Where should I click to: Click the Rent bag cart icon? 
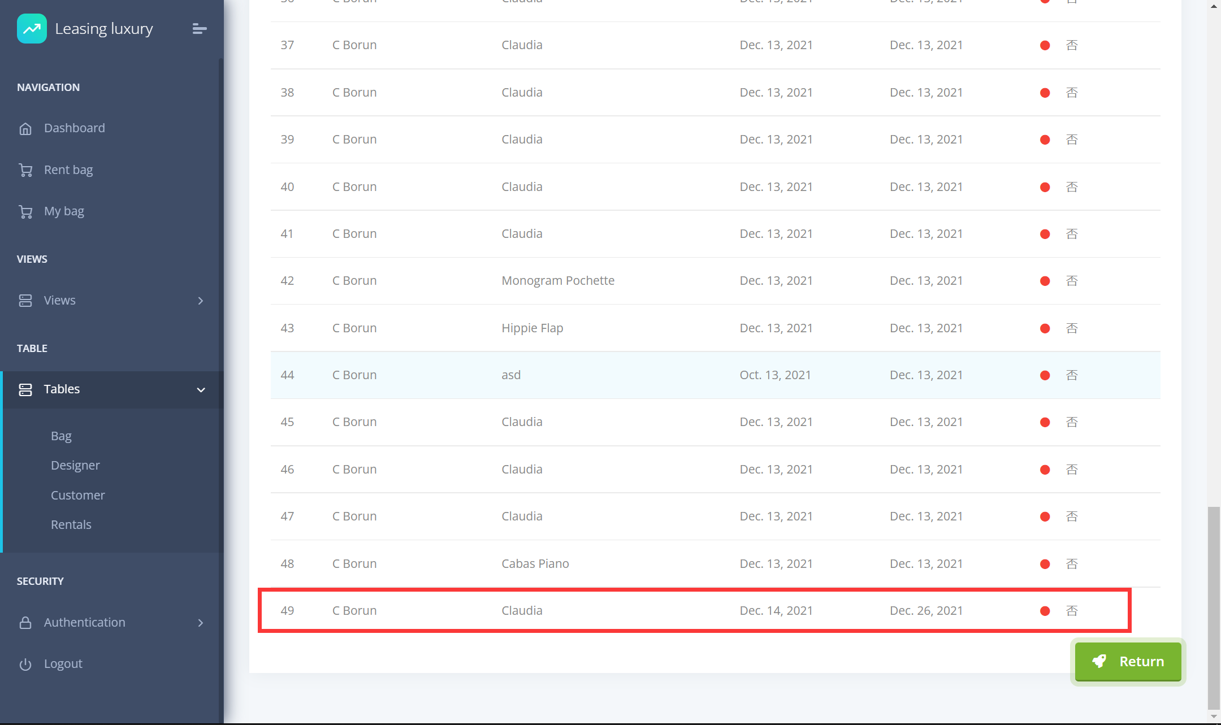point(25,170)
